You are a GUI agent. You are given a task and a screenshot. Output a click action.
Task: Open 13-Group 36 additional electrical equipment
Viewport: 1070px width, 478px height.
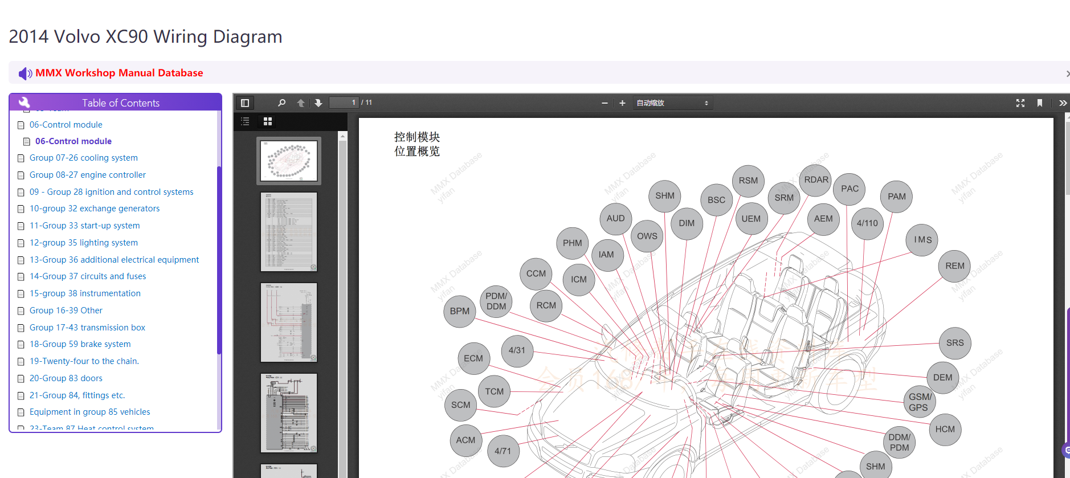point(115,260)
